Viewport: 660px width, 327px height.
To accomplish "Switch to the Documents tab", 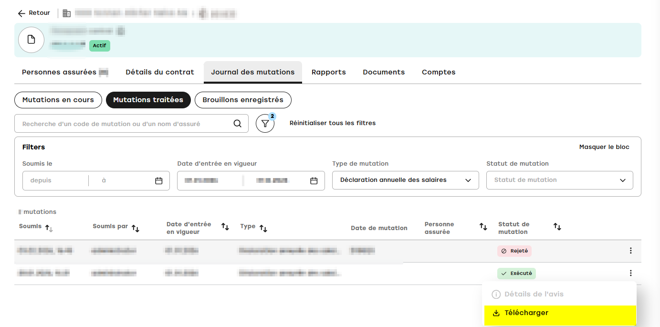I will 384,72.
